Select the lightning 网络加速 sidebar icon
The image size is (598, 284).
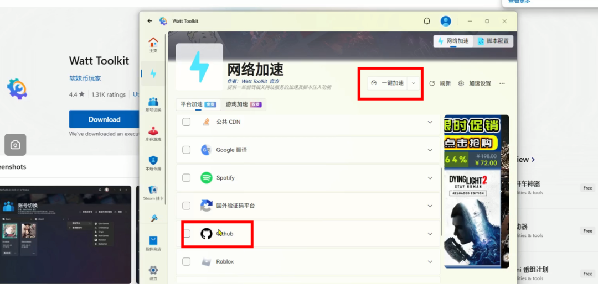click(153, 73)
